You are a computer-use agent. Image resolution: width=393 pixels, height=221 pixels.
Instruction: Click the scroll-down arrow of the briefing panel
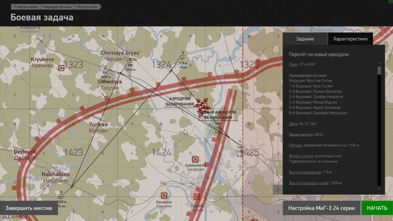(x=379, y=189)
